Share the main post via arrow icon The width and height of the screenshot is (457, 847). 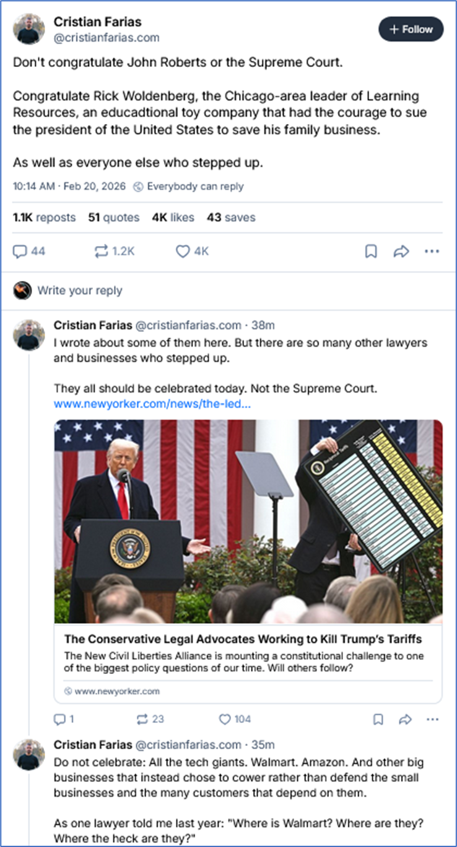[x=402, y=251]
